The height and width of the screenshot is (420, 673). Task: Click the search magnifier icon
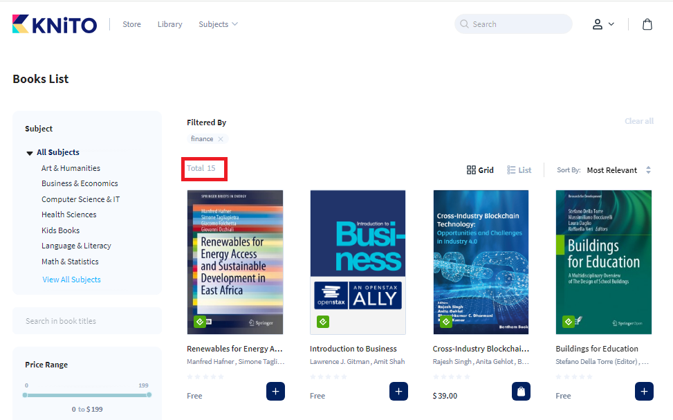tap(464, 24)
